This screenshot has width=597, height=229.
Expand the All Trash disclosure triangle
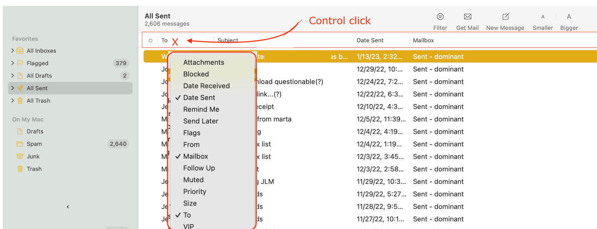pos(13,101)
